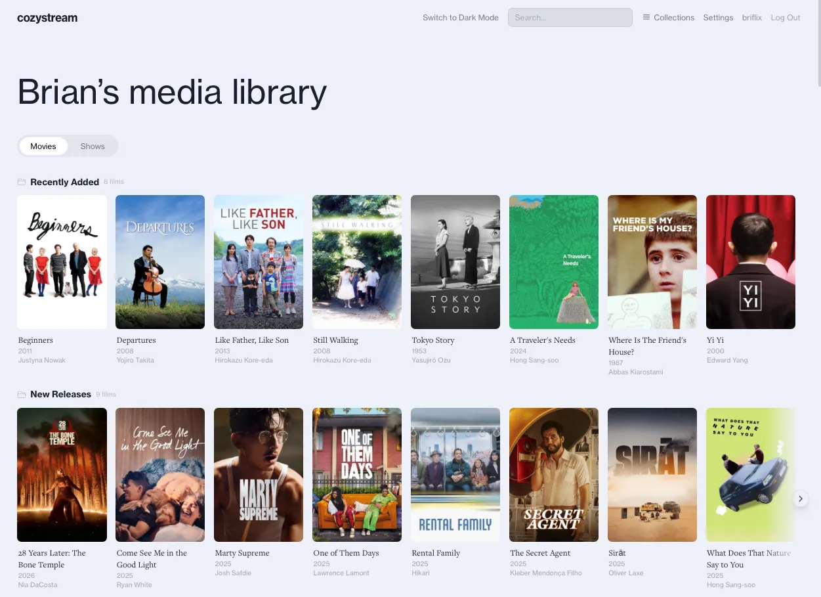Click the Departures movie title

136,340
